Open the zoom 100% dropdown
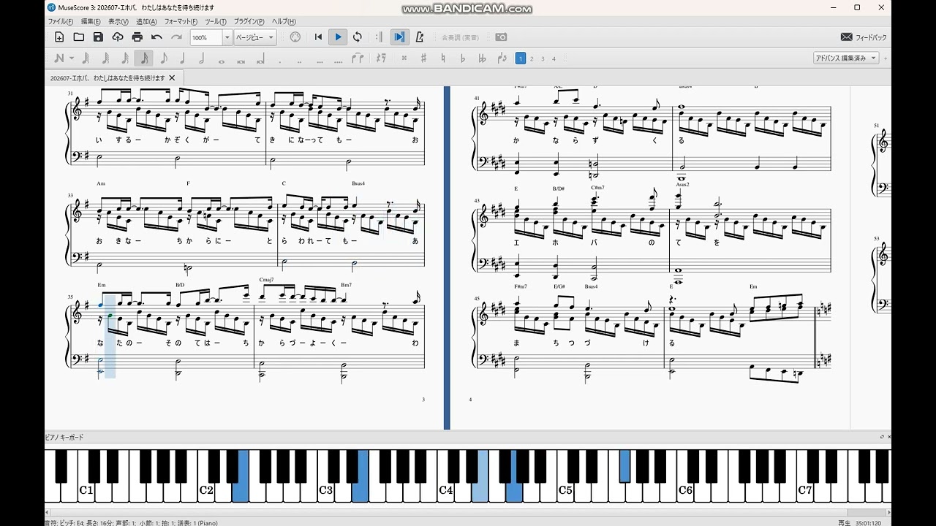The width and height of the screenshot is (936, 526). coord(227,37)
